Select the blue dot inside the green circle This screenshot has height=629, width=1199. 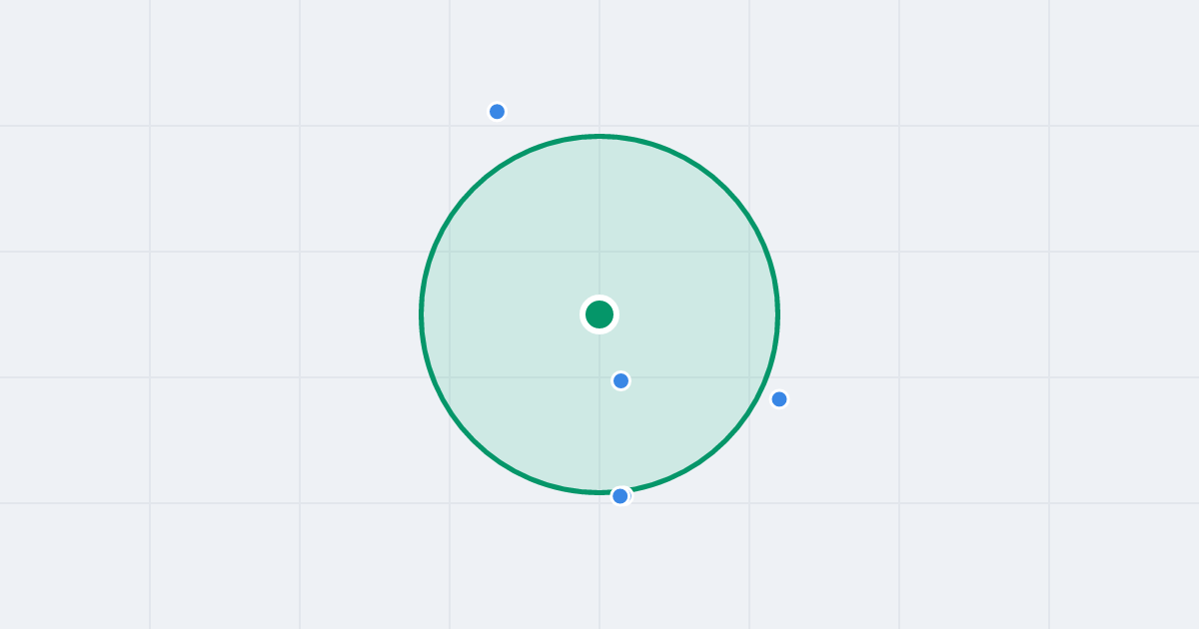[x=620, y=380]
